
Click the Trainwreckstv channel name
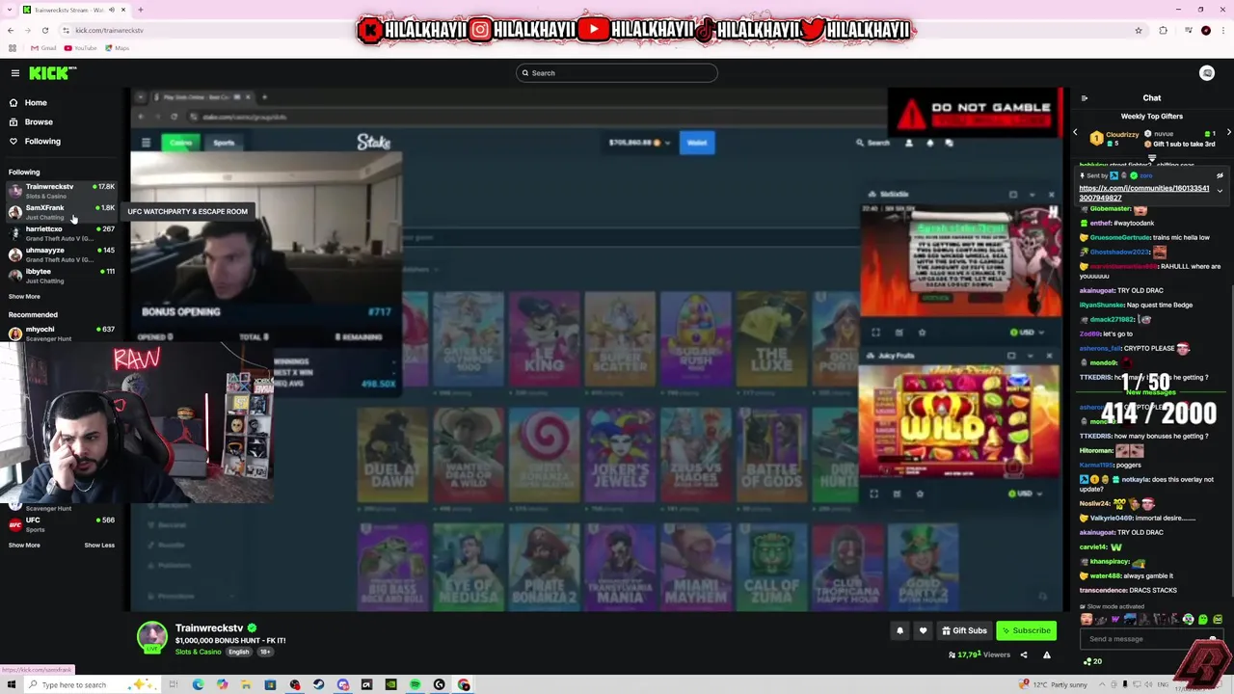(x=209, y=628)
